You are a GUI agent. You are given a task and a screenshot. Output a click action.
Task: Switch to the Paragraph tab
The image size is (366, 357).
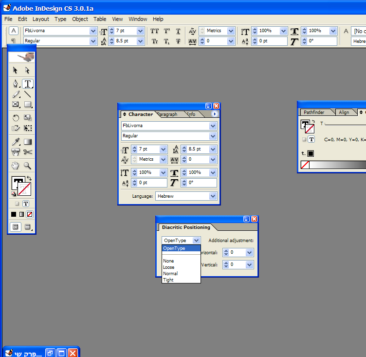click(167, 114)
